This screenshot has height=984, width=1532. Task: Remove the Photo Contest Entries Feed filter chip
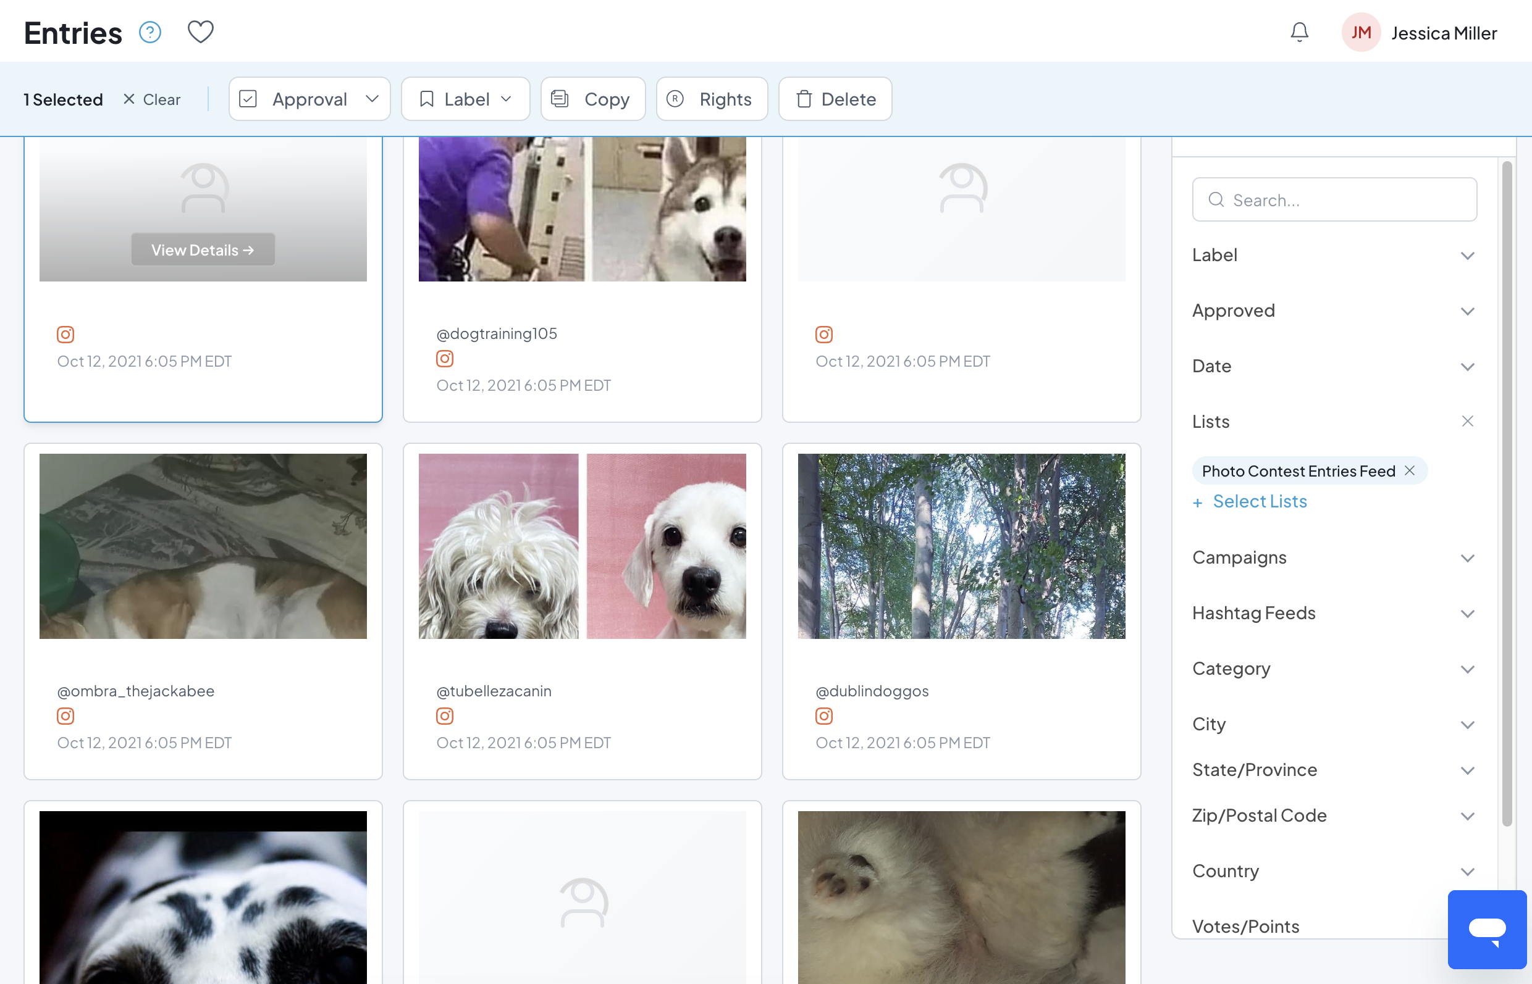[1410, 471]
